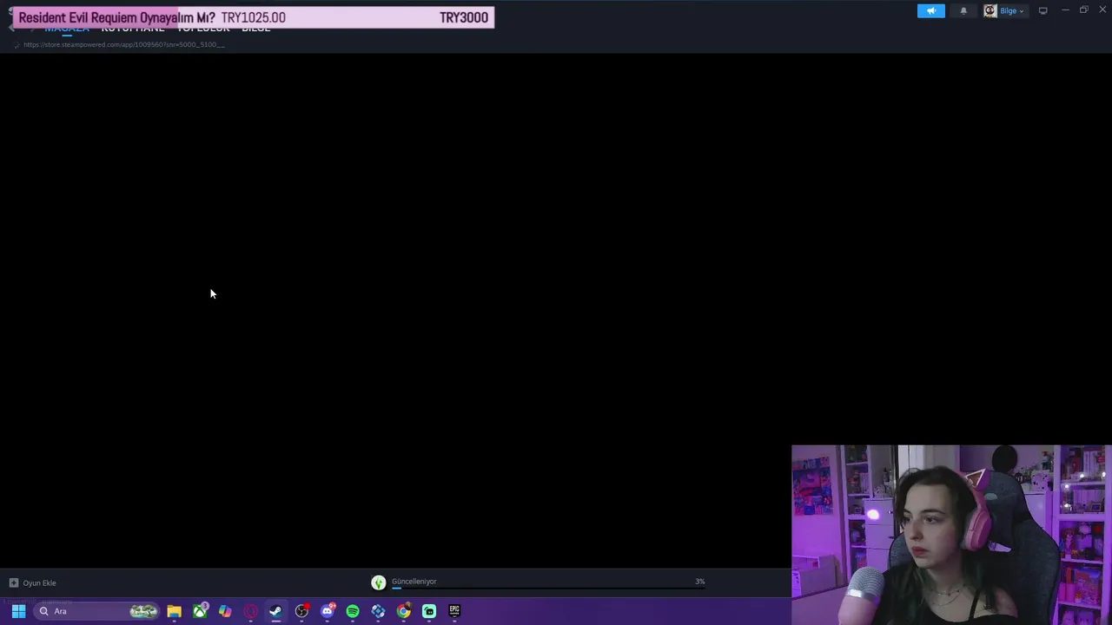Open Epic Games Launcher from taskbar
This screenshot has width=1112, height=625.
click(x=454, y=611)
